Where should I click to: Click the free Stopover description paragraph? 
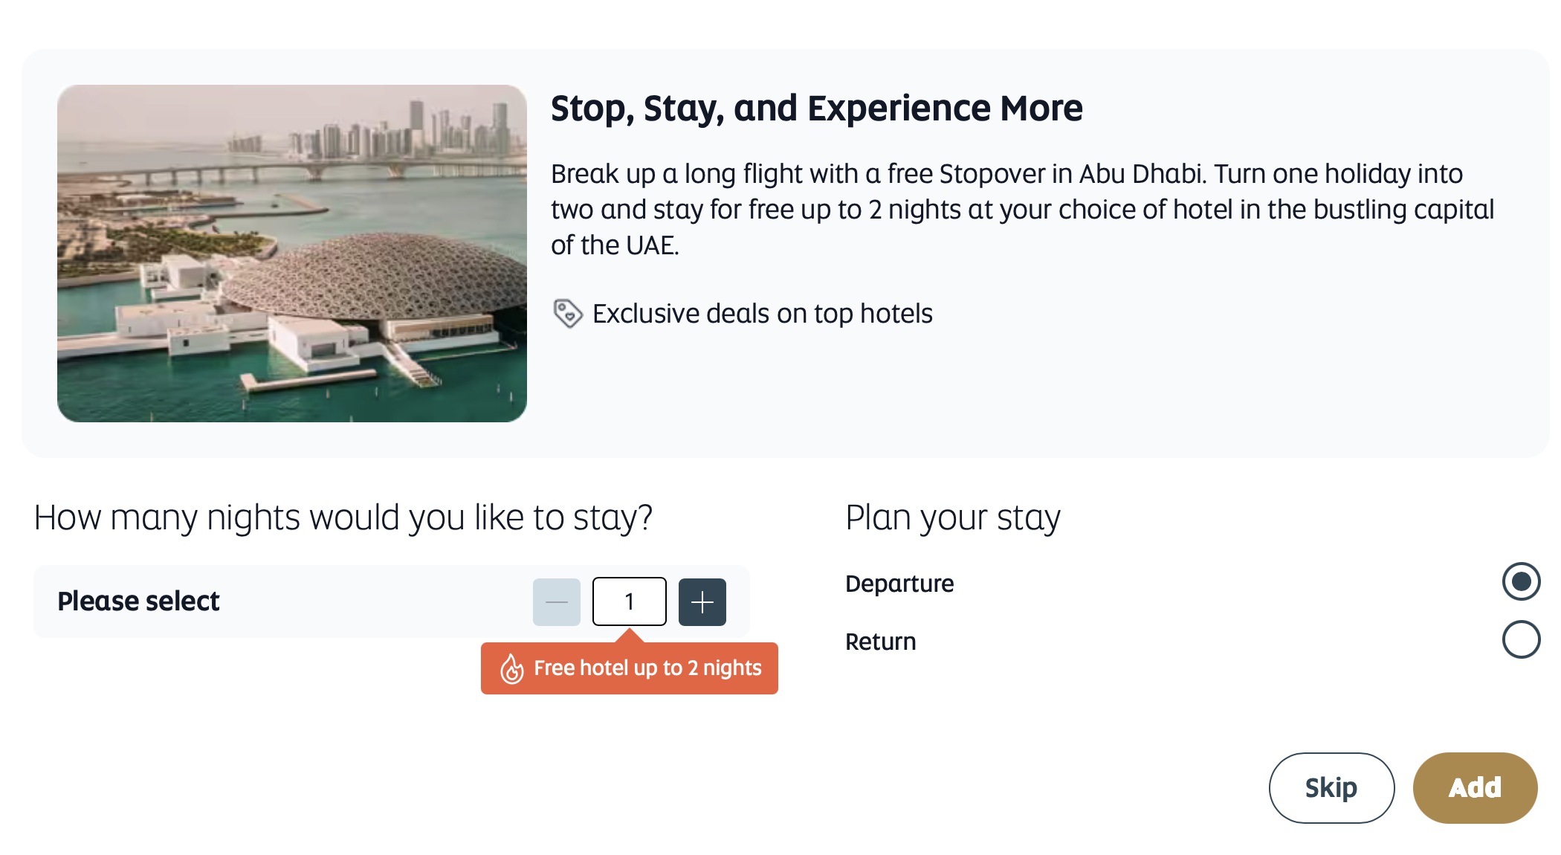(x=1022, y=209)
